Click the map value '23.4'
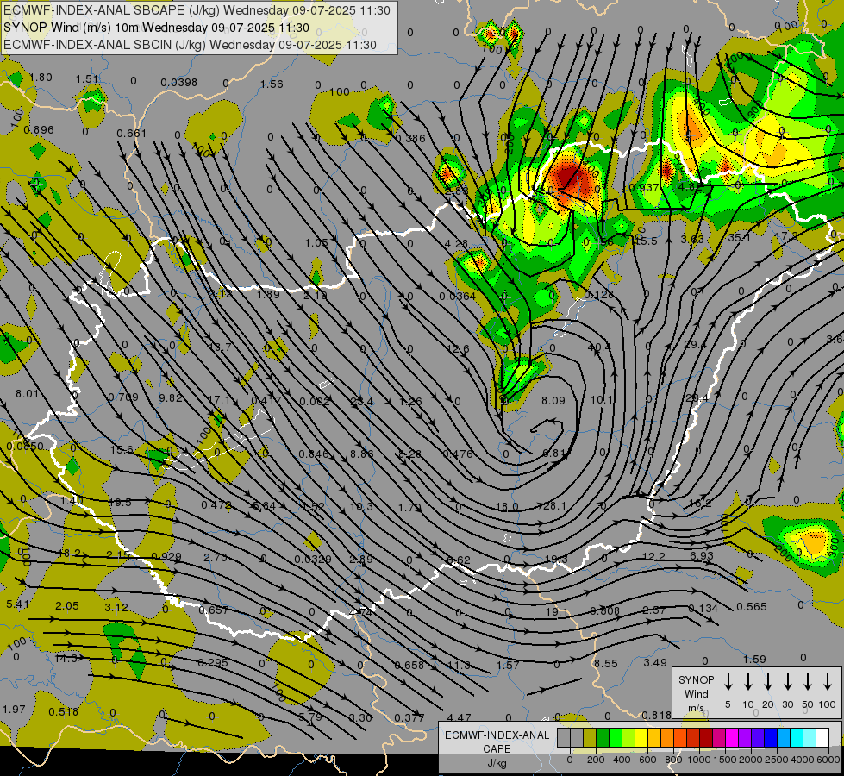The image size is (844, 776). 361,401
